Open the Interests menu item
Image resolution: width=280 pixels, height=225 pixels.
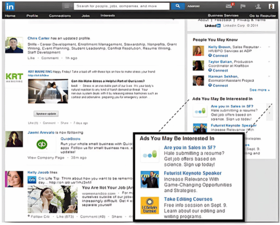coord(107,16)
